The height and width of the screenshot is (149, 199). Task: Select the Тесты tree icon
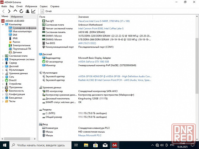7,101
